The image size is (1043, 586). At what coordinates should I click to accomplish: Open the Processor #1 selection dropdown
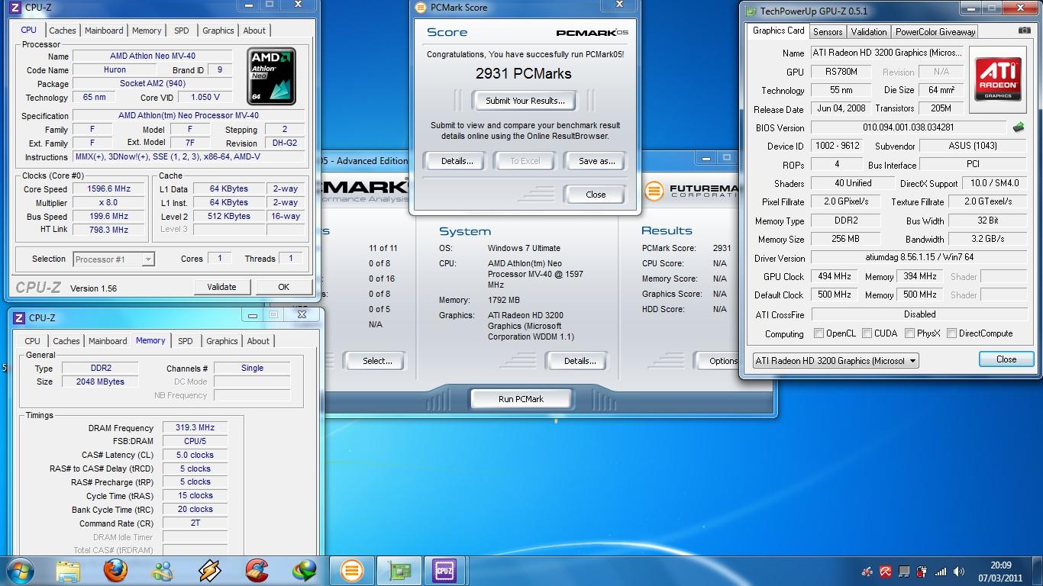(x=114, y=259)
